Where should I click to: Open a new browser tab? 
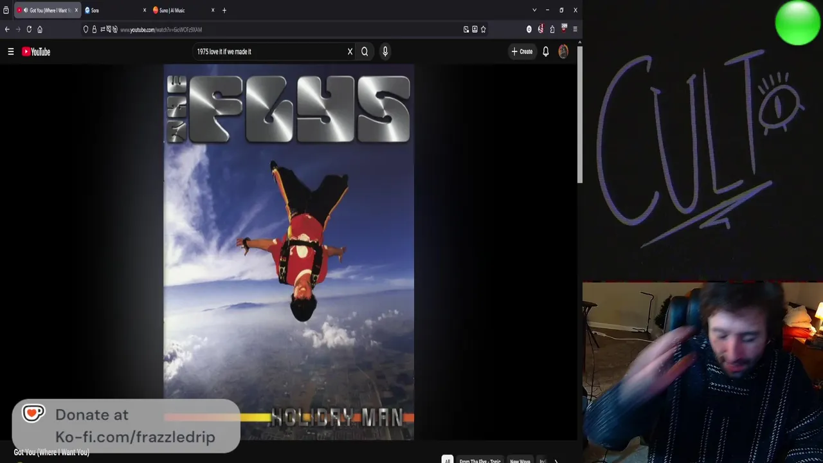tap(224, 10)
